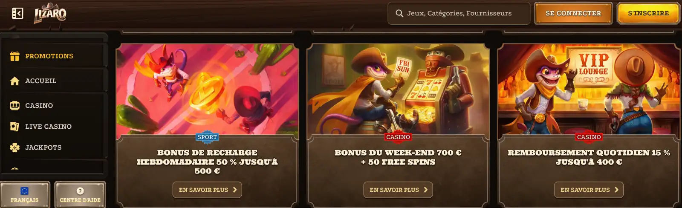682x208 pixels.
Task: Click the S'inscrire button
Action: (x=648, y=13)
